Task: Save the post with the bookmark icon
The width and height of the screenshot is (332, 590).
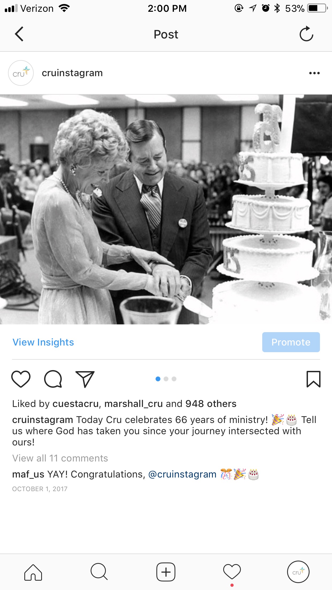Action: (x=313, y=379)
